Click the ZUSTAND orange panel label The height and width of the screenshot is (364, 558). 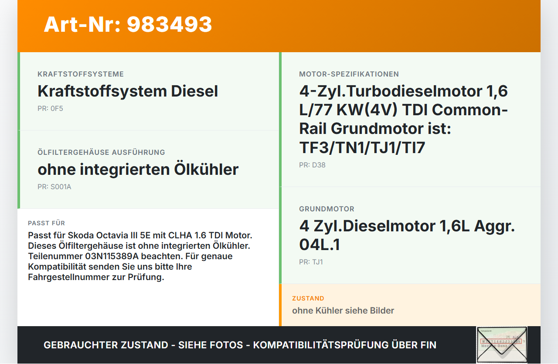pyautogui.click(x=308, y=298)
